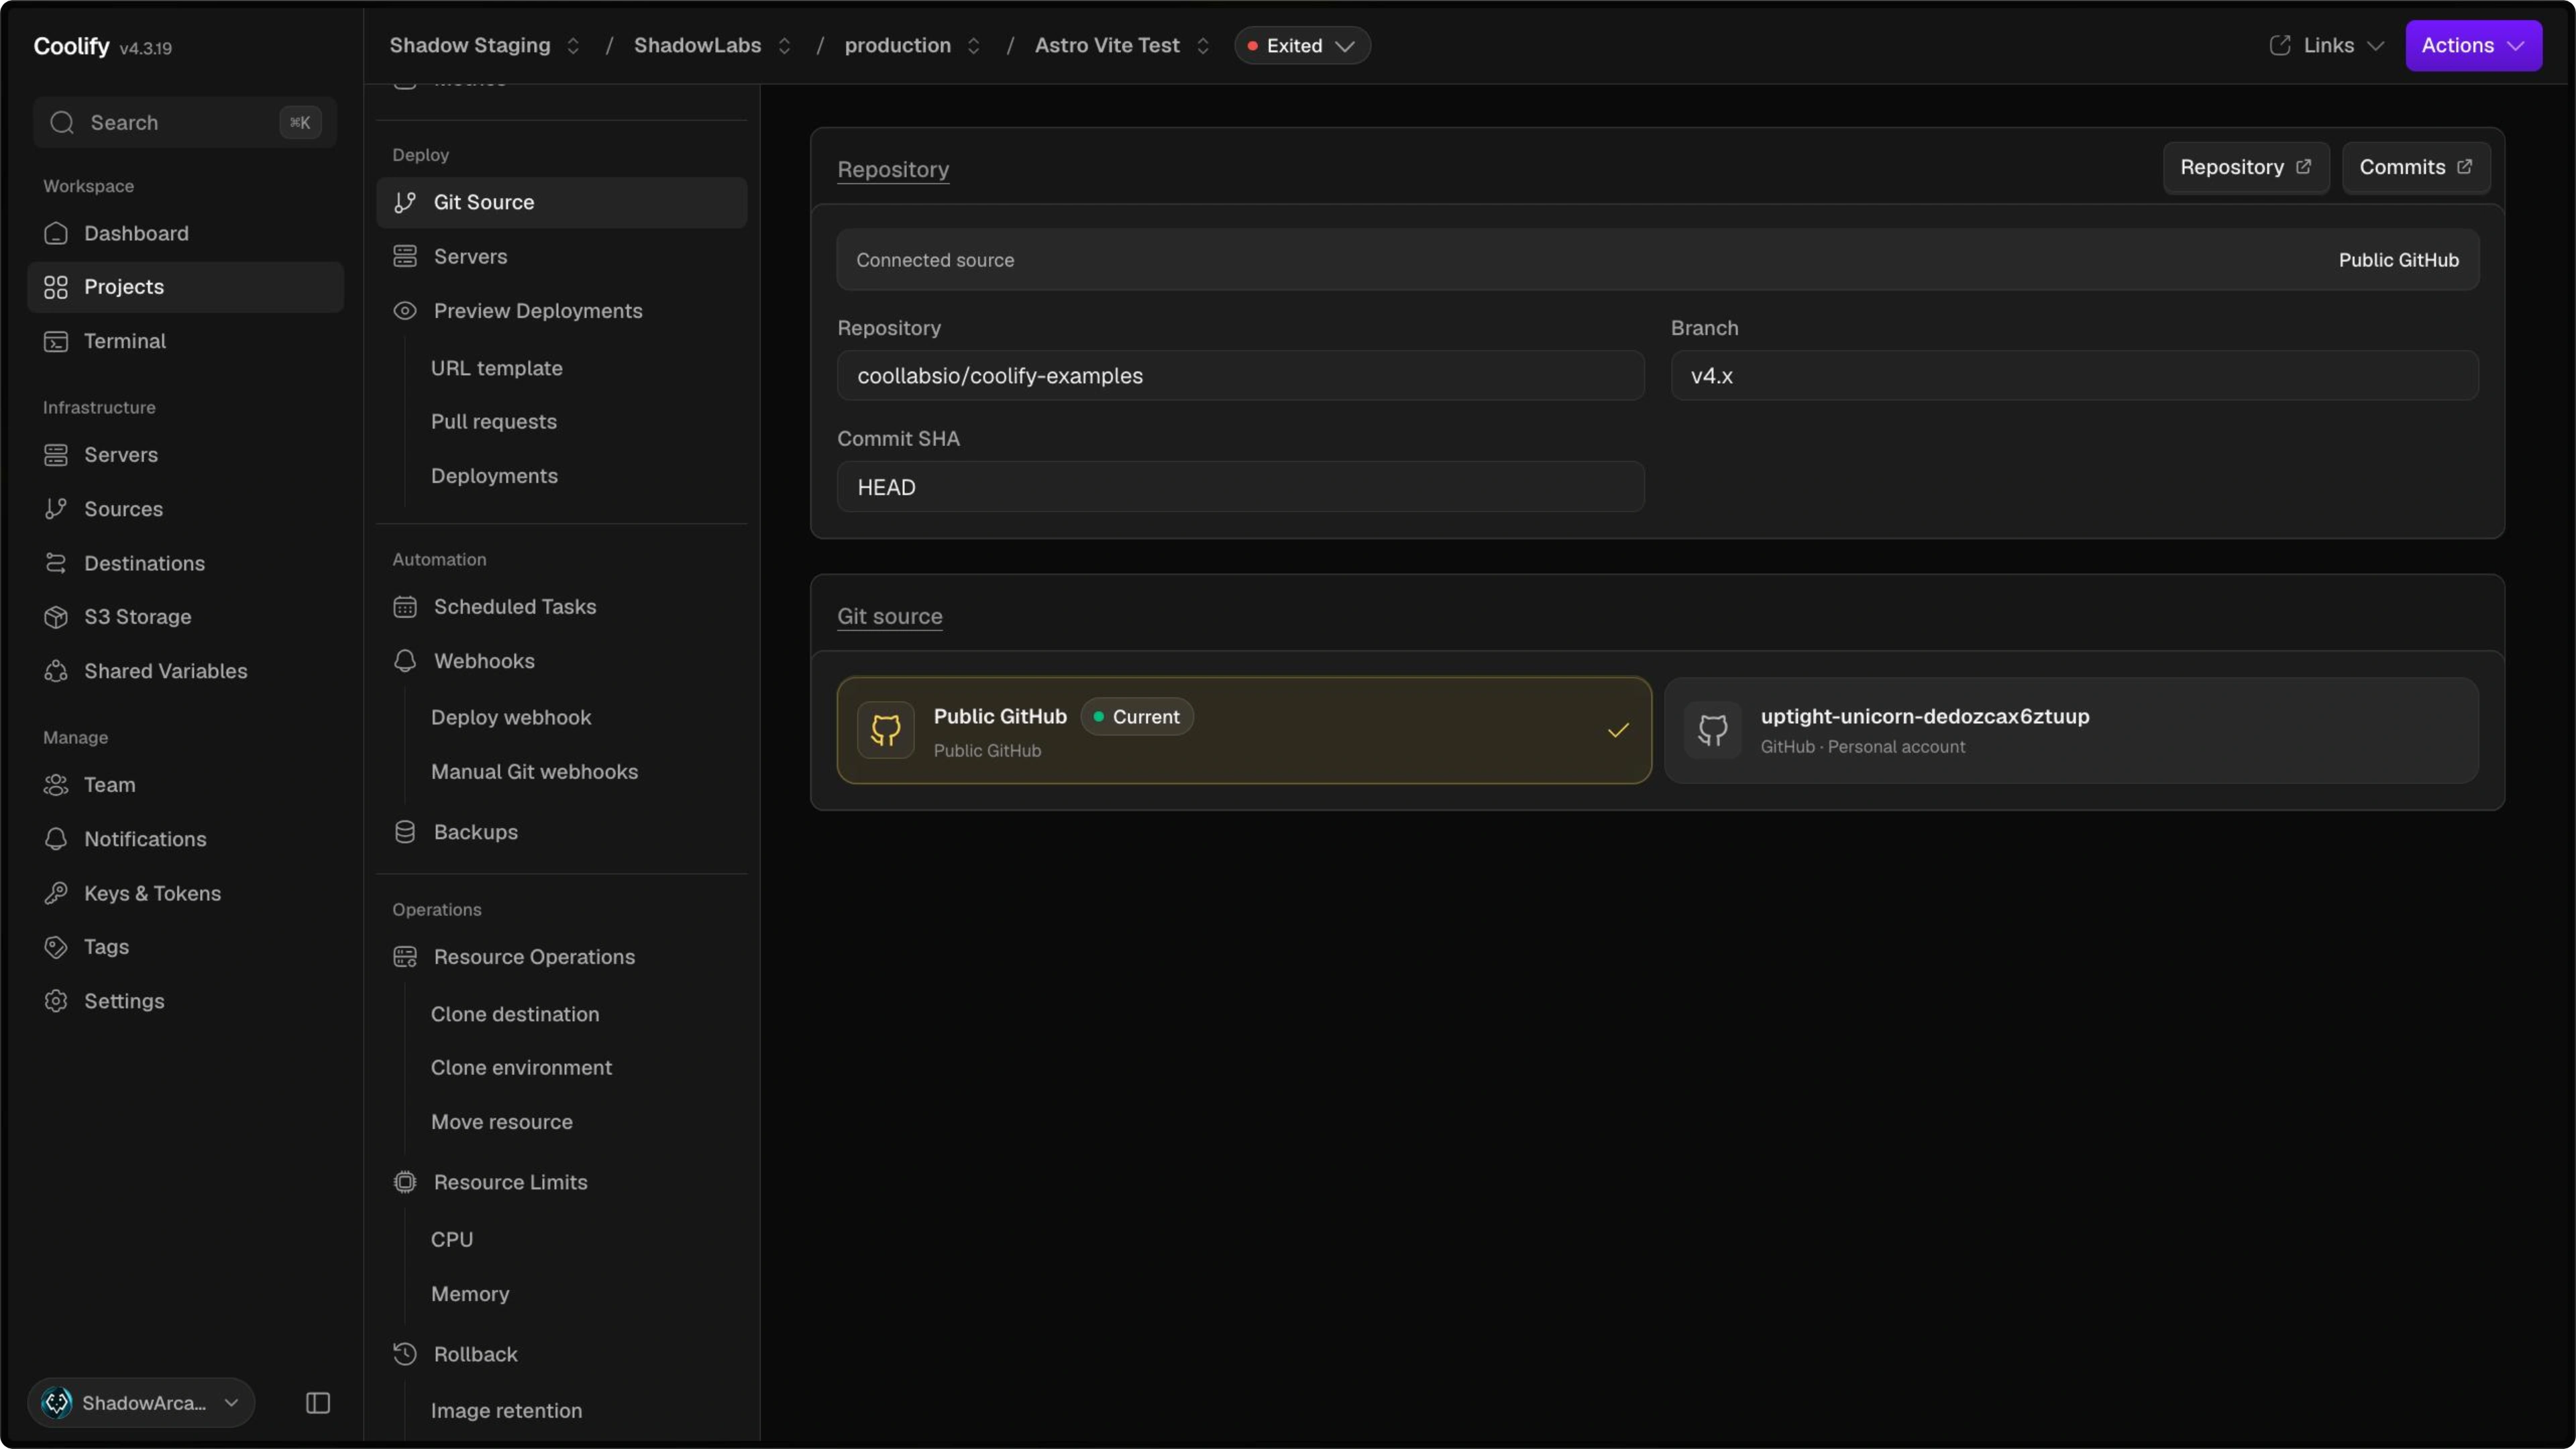
Task: Click the Destinations icon
Action: coord(56,563)
